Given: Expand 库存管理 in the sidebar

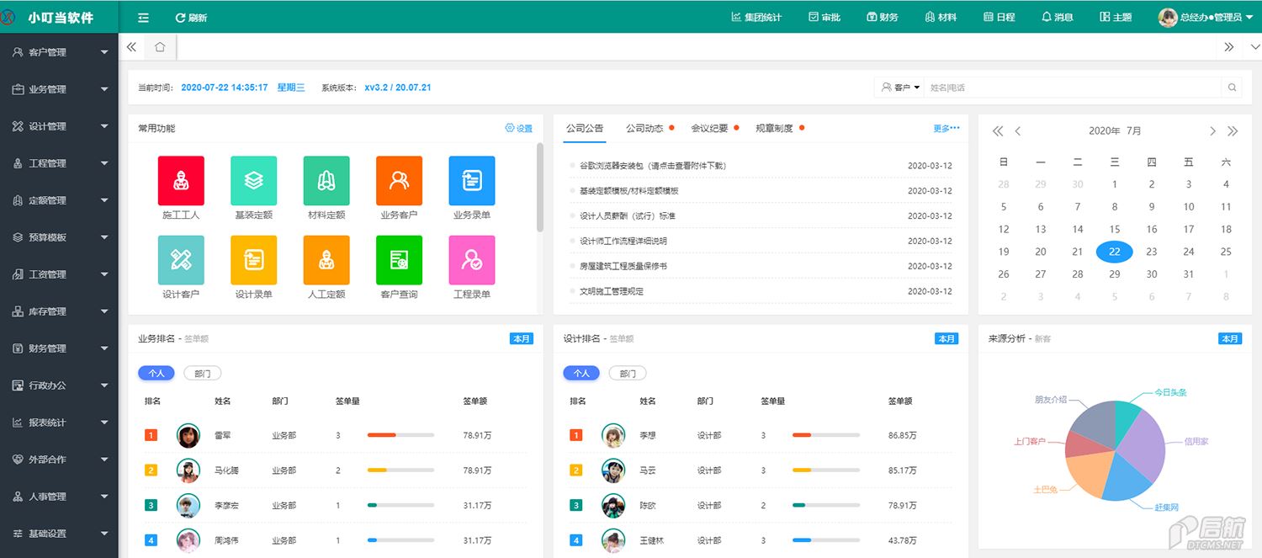Looking at the screenshot, I should [x=59, y=311].
